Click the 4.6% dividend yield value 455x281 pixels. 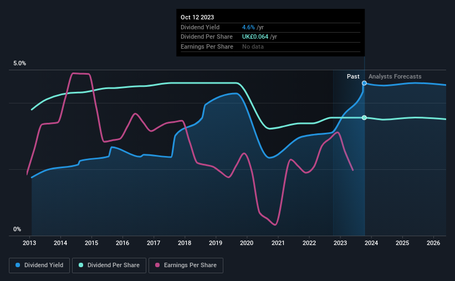click(248, 27)
